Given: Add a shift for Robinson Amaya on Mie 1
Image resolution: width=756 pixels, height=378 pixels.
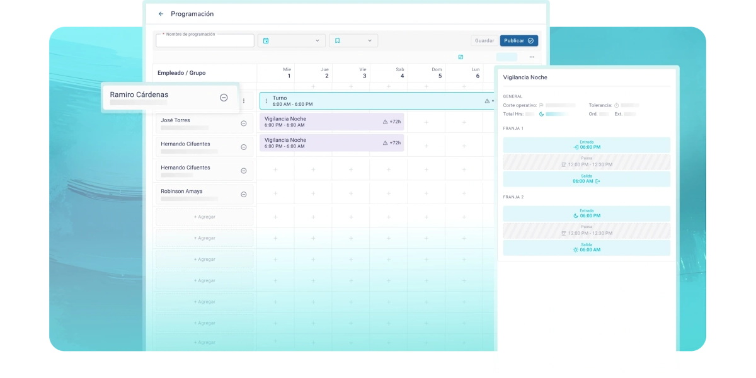Looking at the screenshot, I should click(x=275, y=193).
